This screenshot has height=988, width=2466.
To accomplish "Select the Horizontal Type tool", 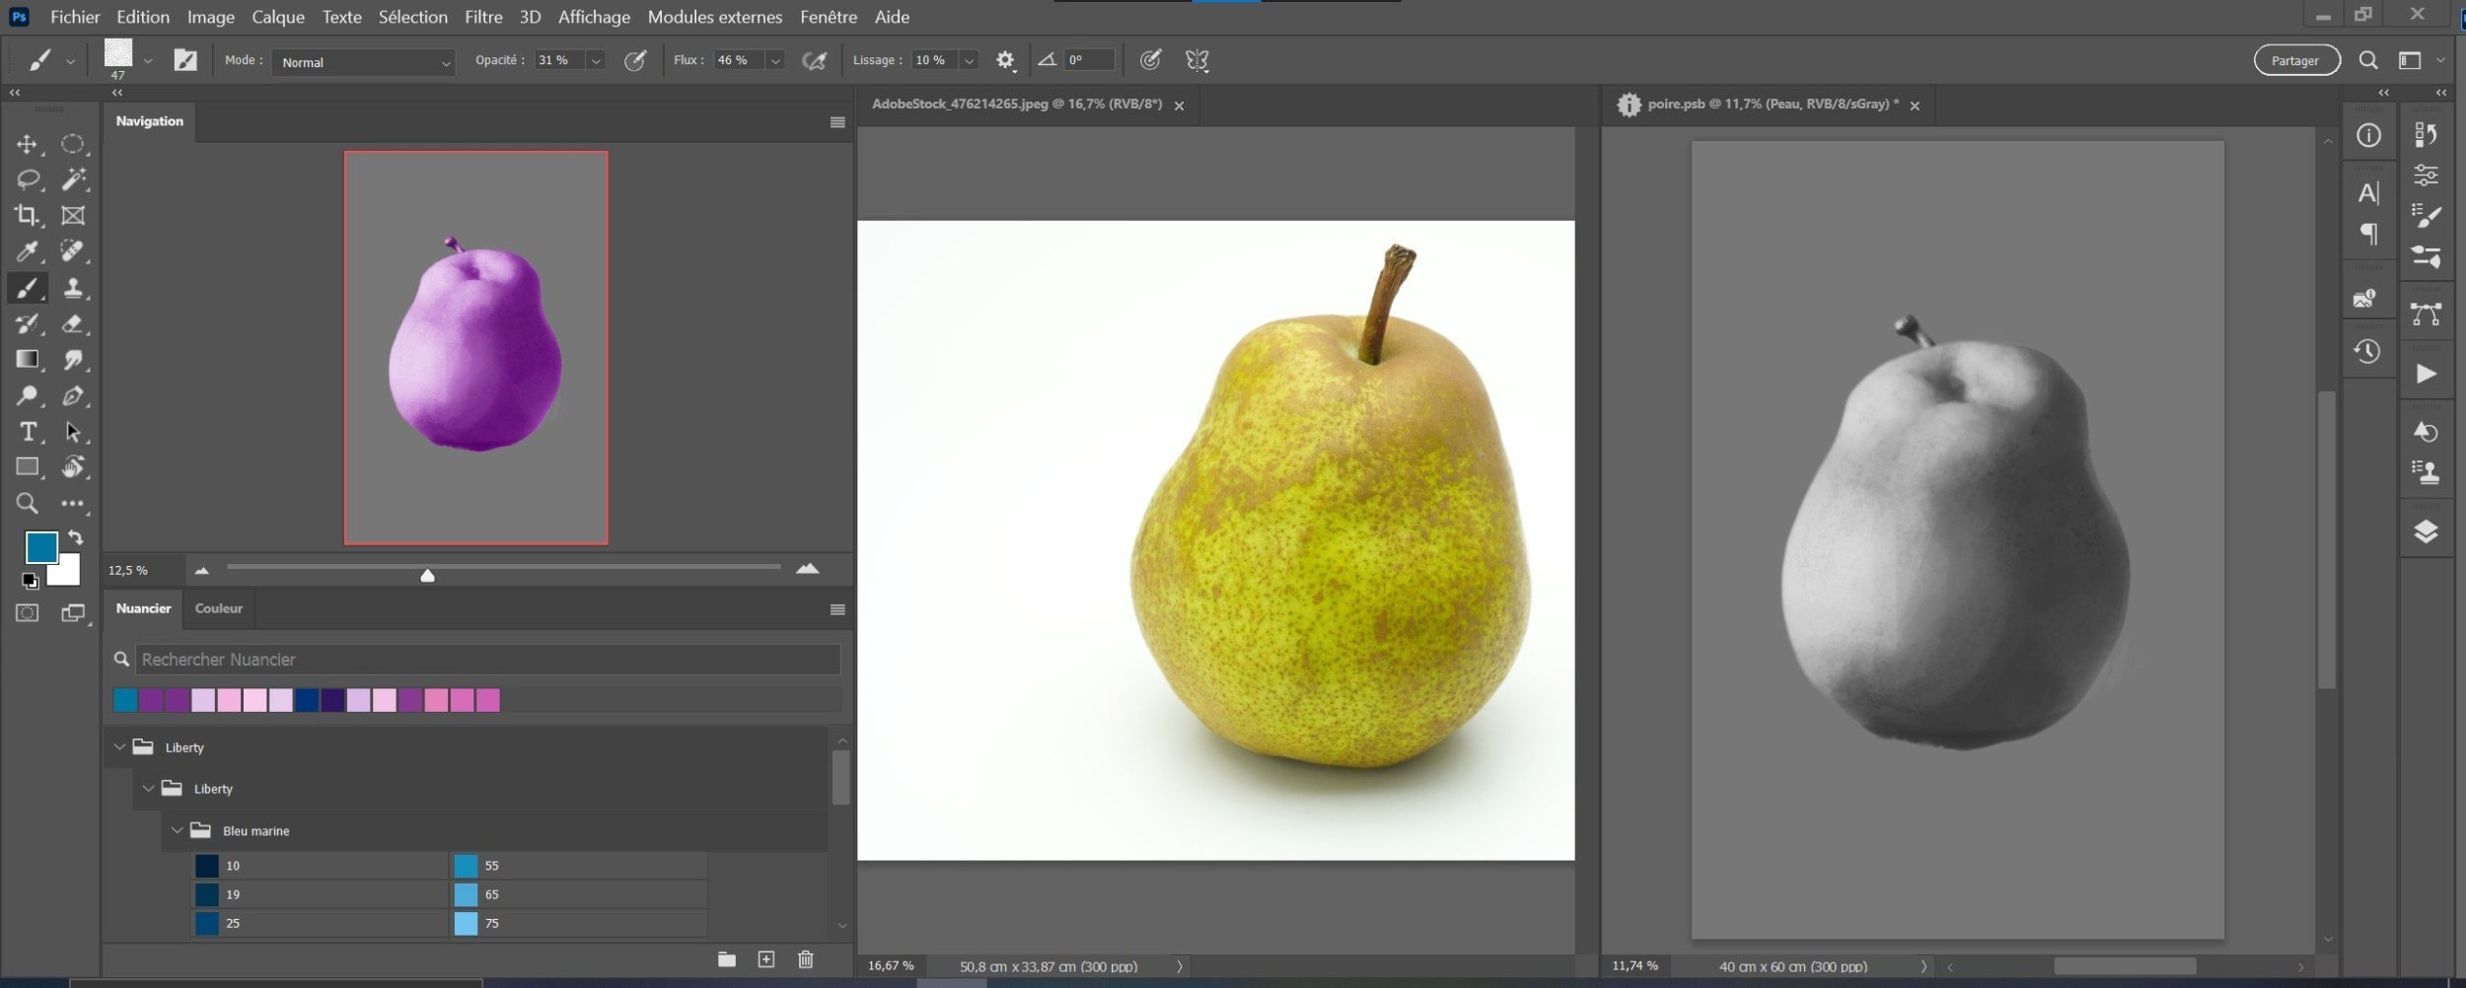I will (x=28, y=432).
